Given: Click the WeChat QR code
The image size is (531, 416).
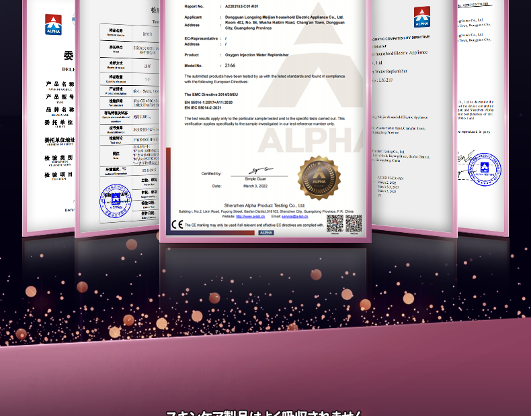Looking at the screenshot, I should (354, 223).
